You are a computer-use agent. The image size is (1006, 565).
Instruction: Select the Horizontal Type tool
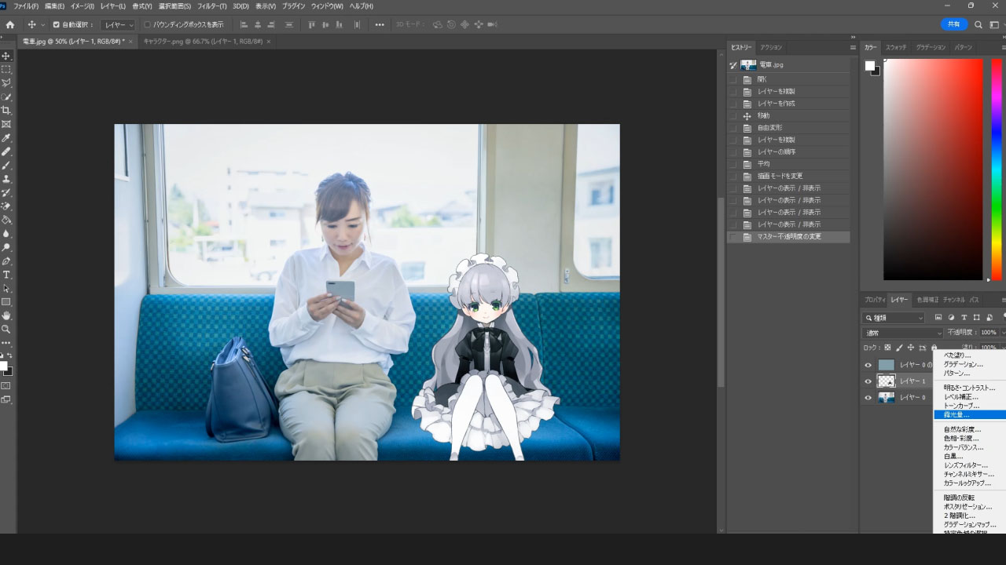(x=6, y=275)
